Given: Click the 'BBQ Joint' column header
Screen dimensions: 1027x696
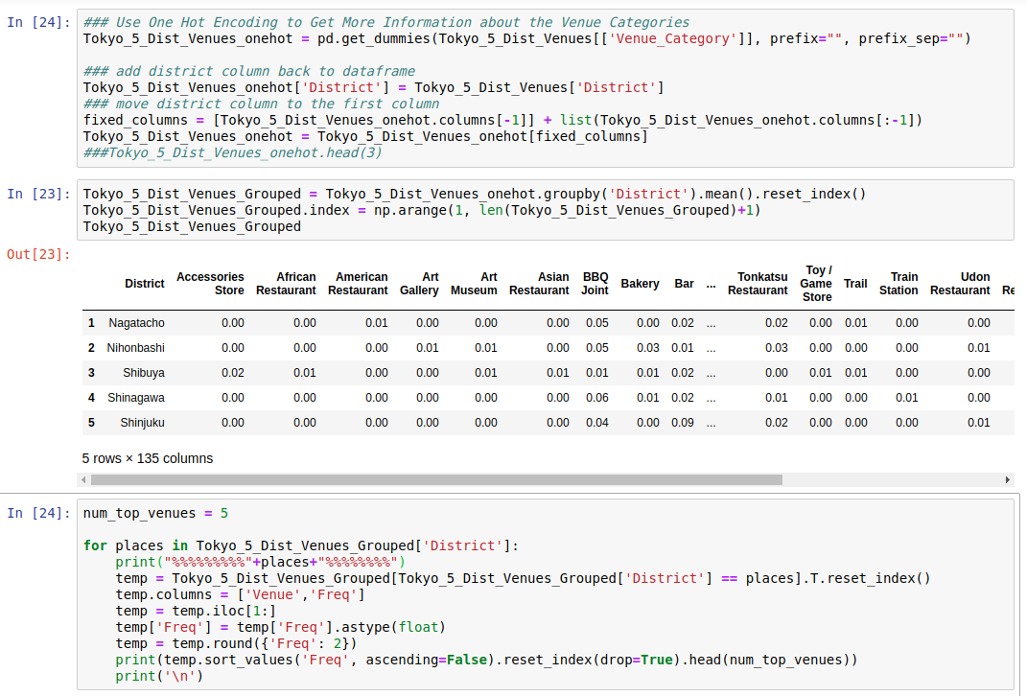Looking at the screenshot, I should click(x=595, y=284).
